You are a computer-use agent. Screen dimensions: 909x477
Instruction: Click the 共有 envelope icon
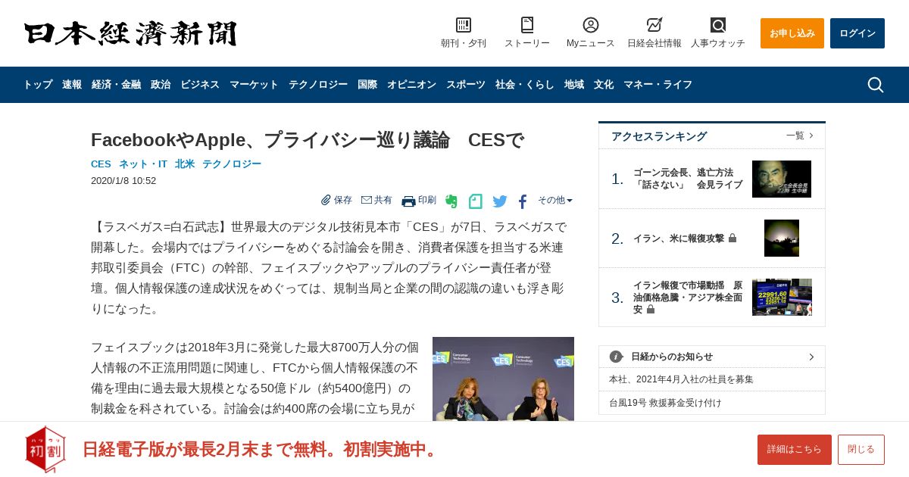click(x=367, y=200)
